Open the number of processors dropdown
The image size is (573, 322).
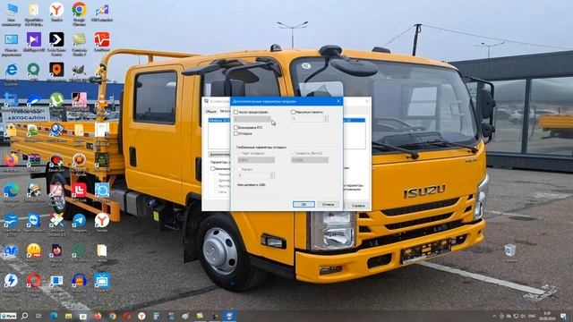[x=252, y=119]
